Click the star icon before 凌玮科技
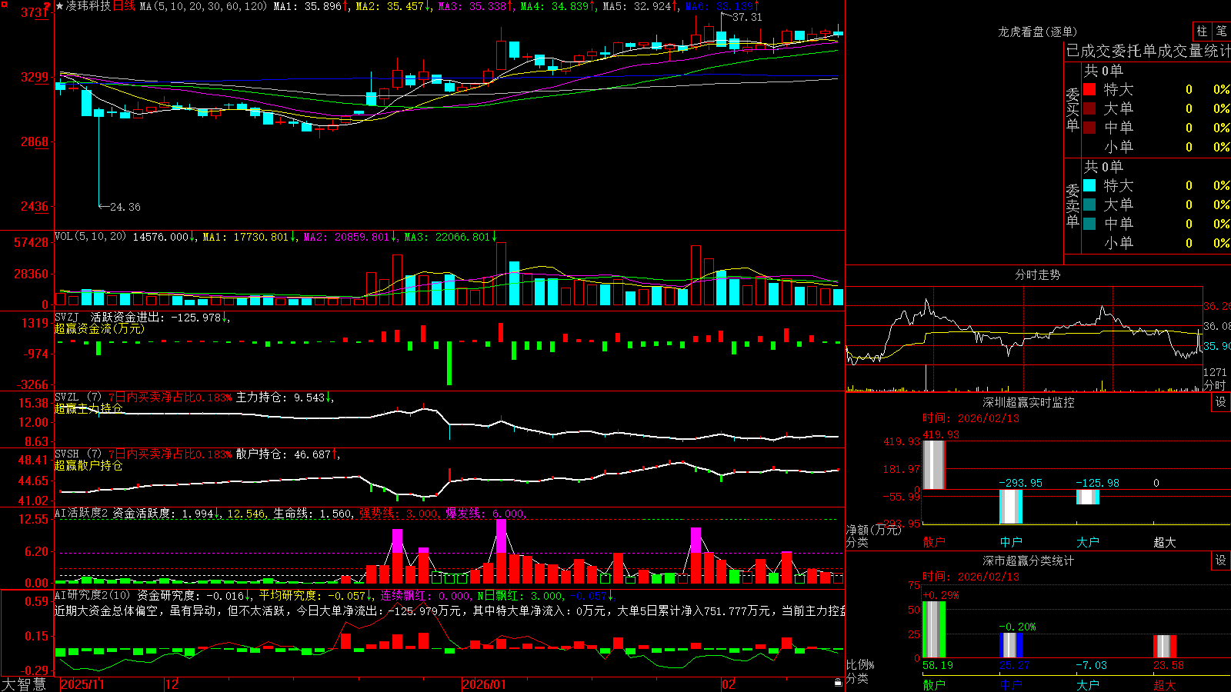The height and width of the screenshot is (692, 1231). click(x=60, y=6)
